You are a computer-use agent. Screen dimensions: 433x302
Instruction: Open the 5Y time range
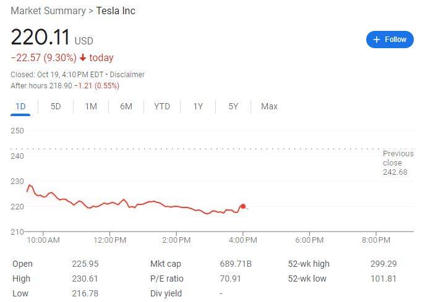[x=233, y=106]
